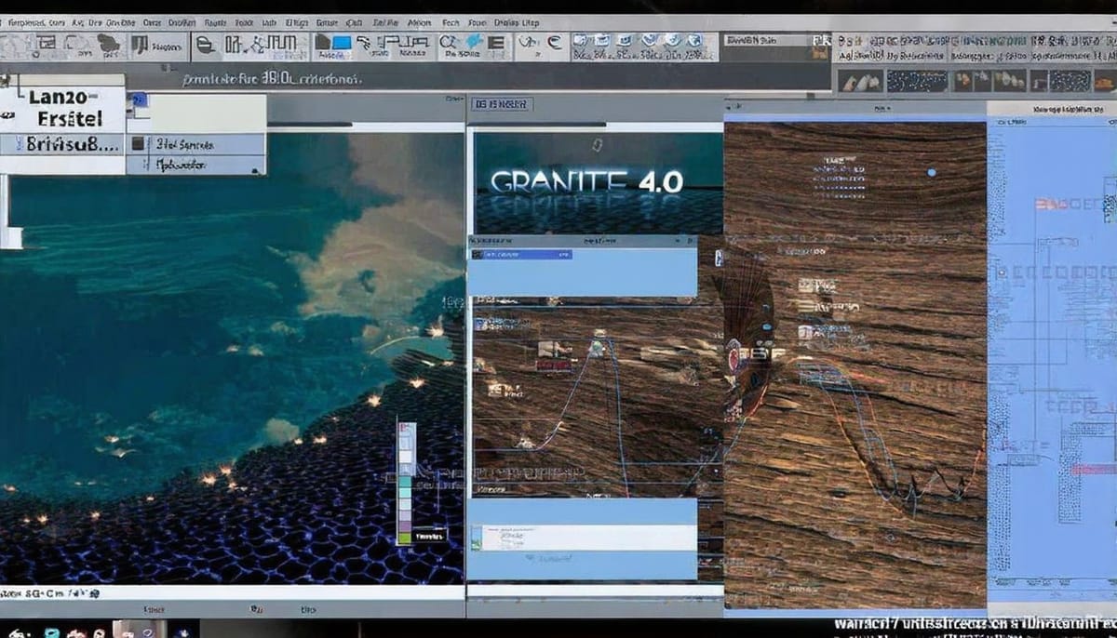Screen dimensions: 1117x638
Task: Click the cyan splash toolbar icon
Action: tap(475, 43)
